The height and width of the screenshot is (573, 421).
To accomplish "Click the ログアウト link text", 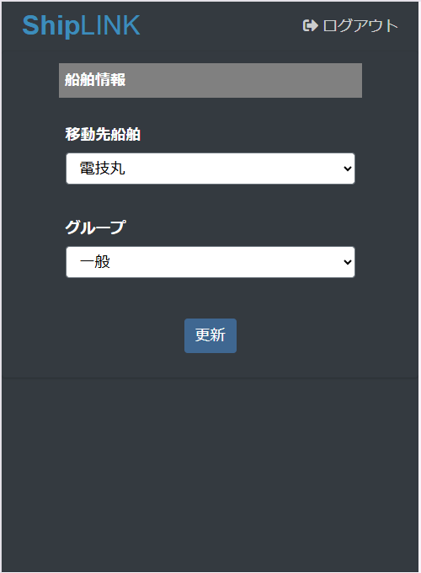I will [x=360, y=25].
